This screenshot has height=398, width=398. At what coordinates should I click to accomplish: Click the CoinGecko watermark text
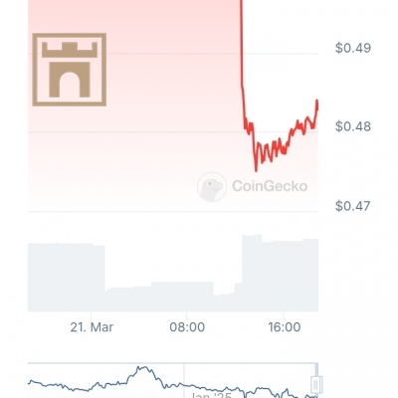click(x=270, y=186)
